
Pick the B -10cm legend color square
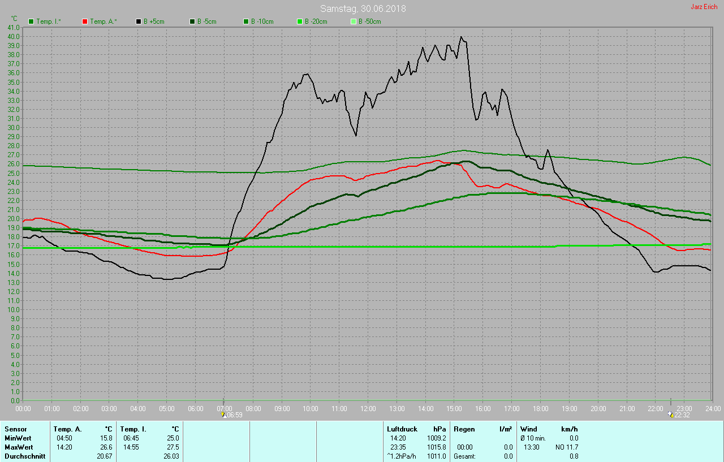point(246,21)
